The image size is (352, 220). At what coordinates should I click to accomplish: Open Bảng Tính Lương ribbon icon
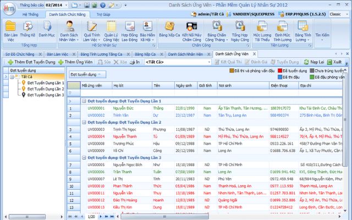tap(303, 31)
